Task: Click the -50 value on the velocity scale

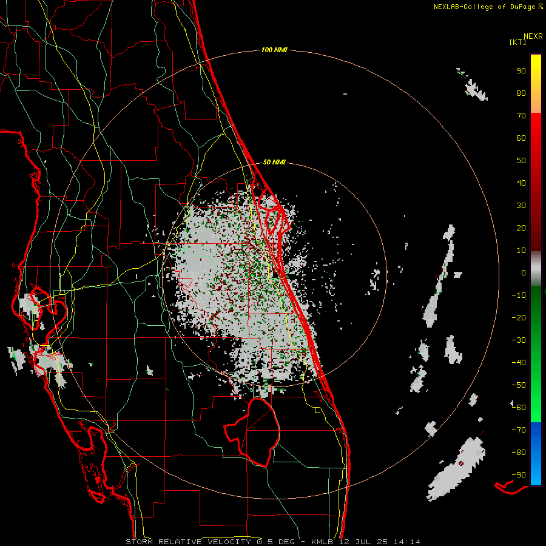Action: point(519,385)
